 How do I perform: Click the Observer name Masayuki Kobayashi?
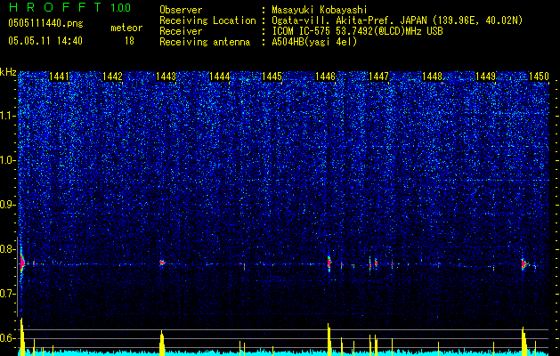tap(320, 10)
